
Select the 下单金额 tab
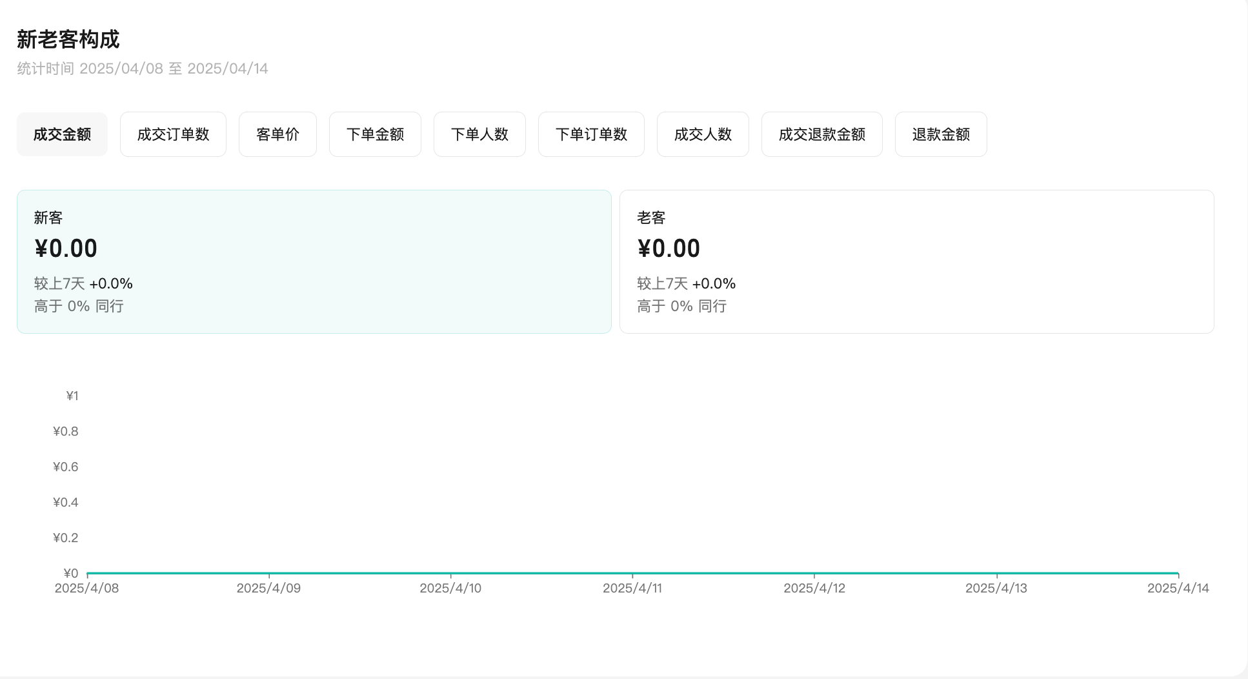(375, 134)
